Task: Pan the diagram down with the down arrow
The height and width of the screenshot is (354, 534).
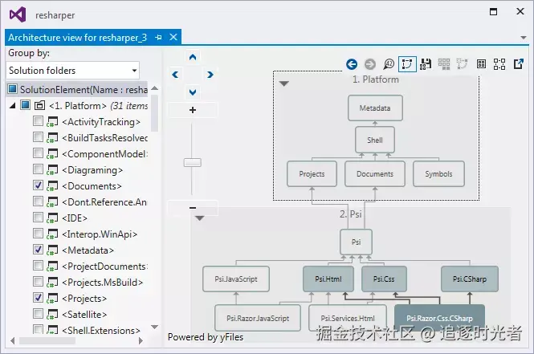Action: (193, 92)
